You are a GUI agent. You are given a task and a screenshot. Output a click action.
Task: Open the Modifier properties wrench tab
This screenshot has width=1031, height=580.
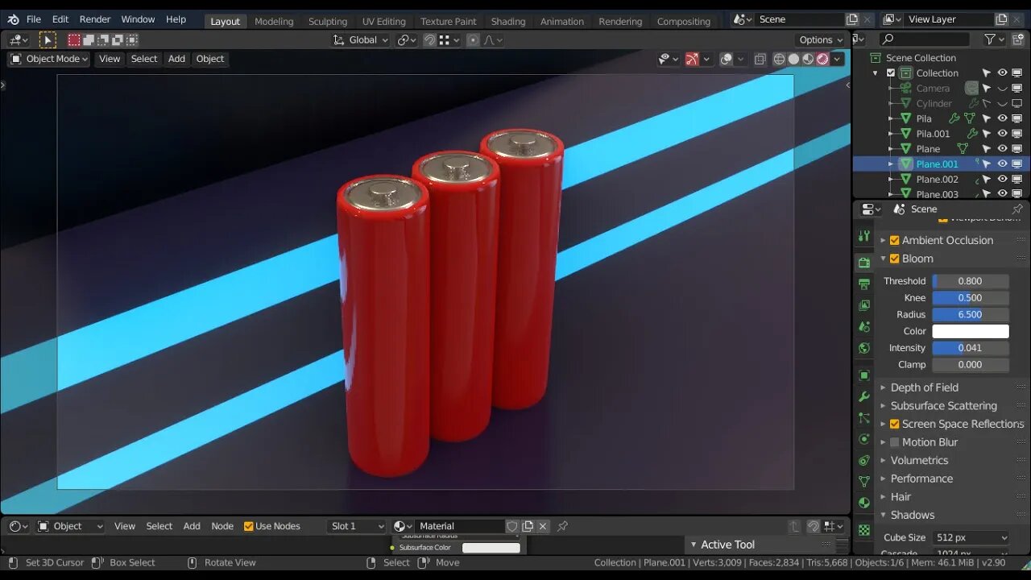pos(864,397)
